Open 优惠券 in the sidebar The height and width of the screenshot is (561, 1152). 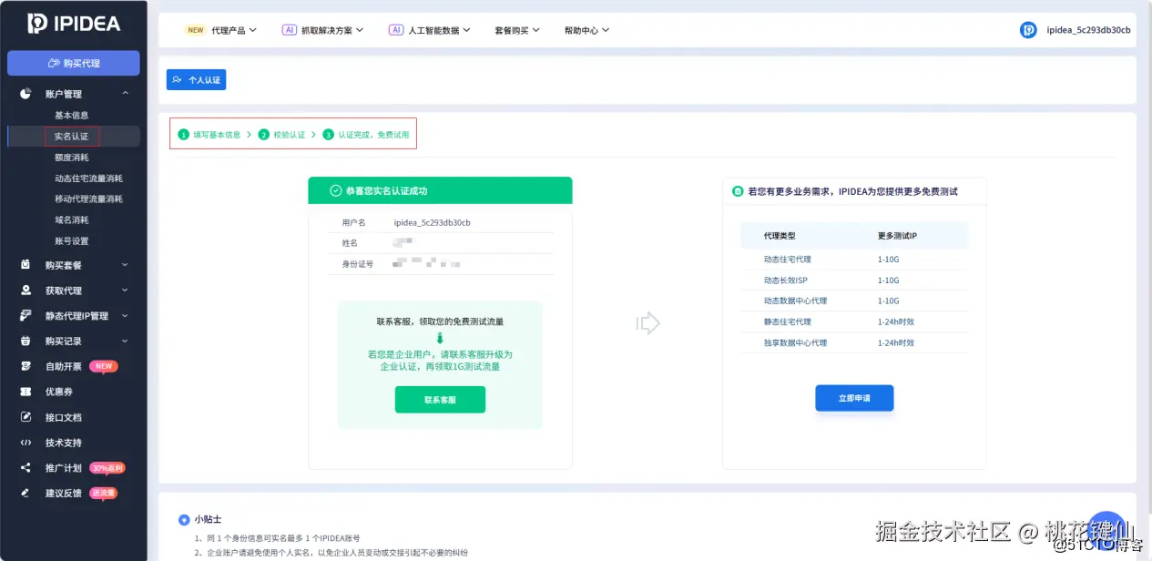[x=59, y=392]
